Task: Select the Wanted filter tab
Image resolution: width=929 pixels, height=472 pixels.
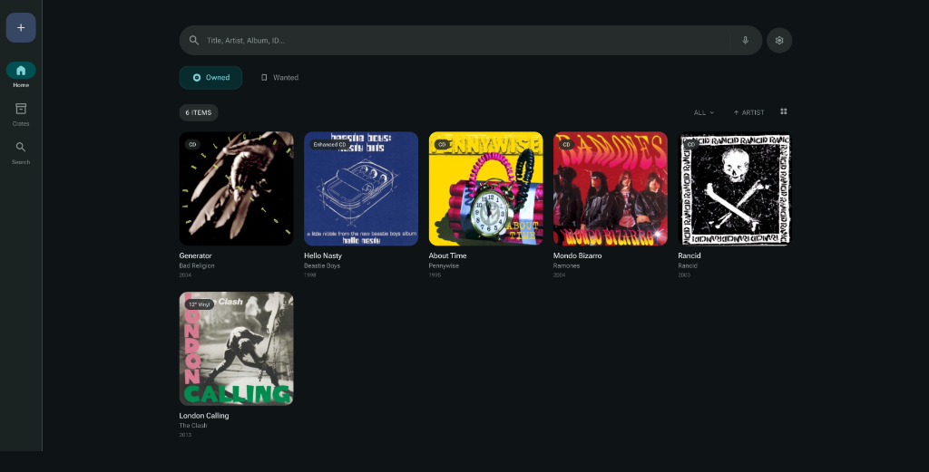Action: [x=279, y=78]
